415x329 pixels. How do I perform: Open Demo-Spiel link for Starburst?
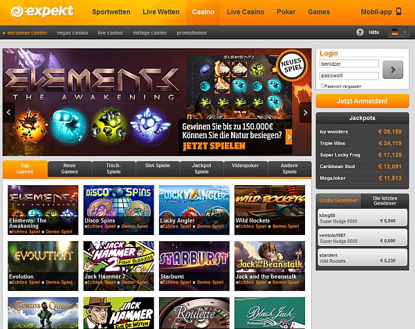(x=210, y=282)
